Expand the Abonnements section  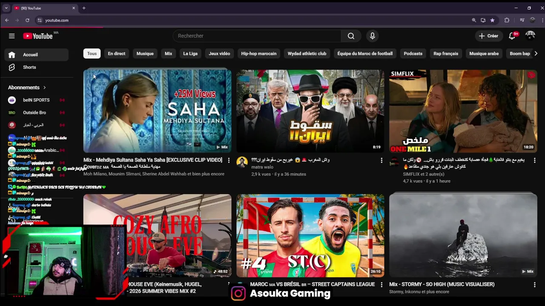(x=27, y=88)
